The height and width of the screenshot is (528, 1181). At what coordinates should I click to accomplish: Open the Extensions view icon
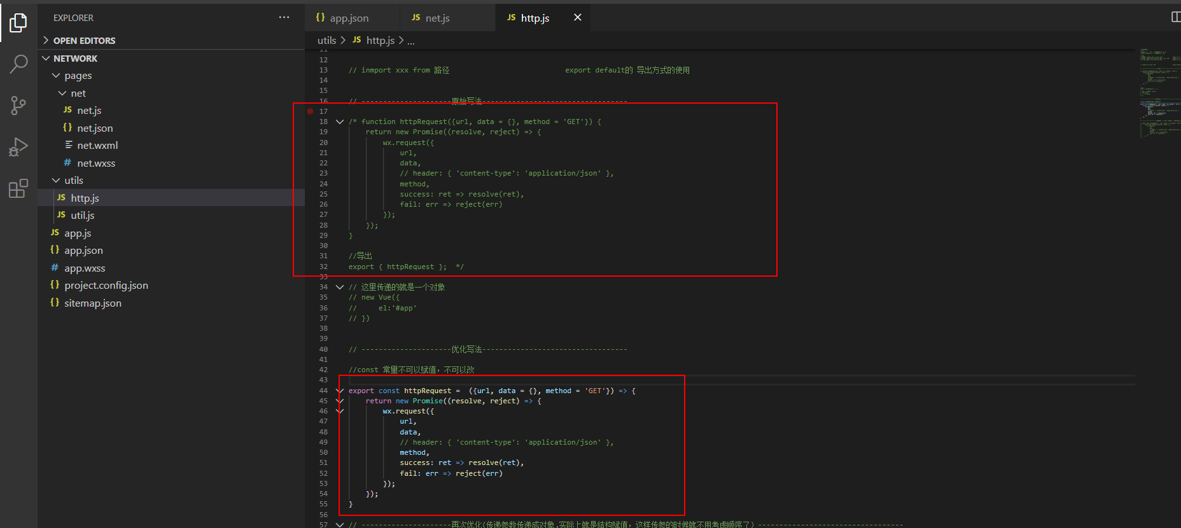[x=18, y=188]
